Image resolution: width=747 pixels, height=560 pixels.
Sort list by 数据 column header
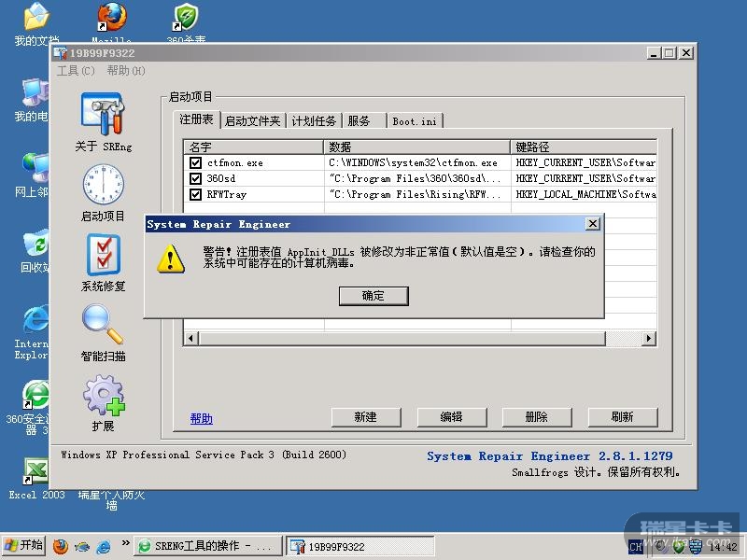coord(417,147)
